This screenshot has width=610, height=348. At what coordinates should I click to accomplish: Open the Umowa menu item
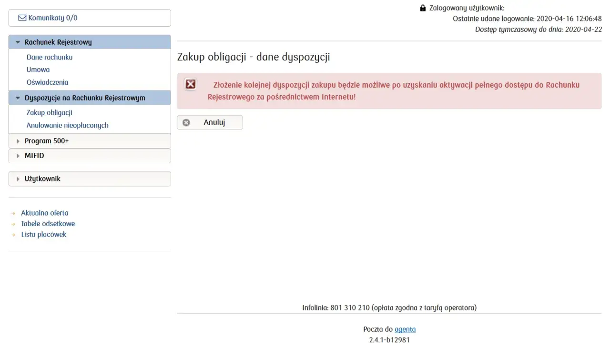pyautogui.click(x=38, y=70)
